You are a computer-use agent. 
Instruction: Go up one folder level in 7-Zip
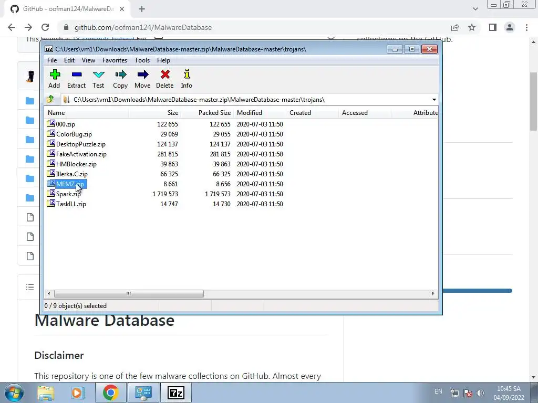(x=50, y=99)
